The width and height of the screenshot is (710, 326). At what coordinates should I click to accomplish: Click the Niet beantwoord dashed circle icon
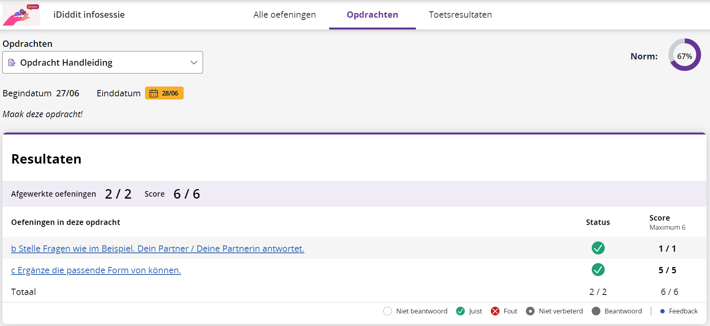(388, 311)
